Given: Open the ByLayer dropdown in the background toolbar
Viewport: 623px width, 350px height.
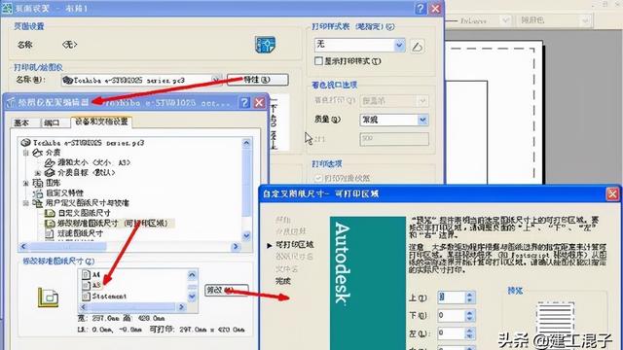Looking at the screenshot, I should coord(505,19).
